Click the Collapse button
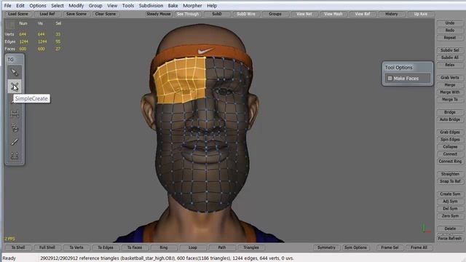 tap(450, 147)
